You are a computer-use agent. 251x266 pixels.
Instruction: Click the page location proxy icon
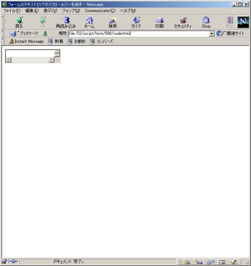point(45,33)
